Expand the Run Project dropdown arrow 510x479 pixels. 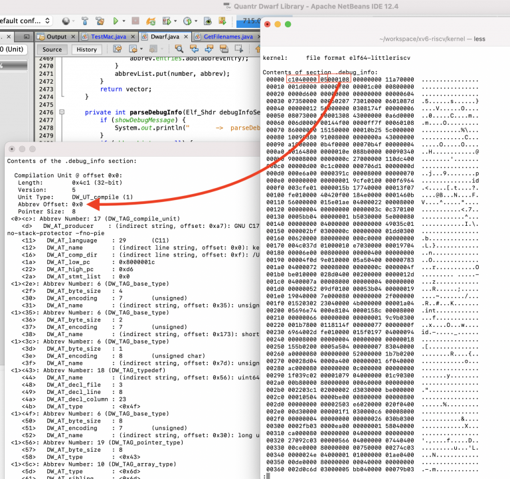pyautogui.click(x=124, y=21)
